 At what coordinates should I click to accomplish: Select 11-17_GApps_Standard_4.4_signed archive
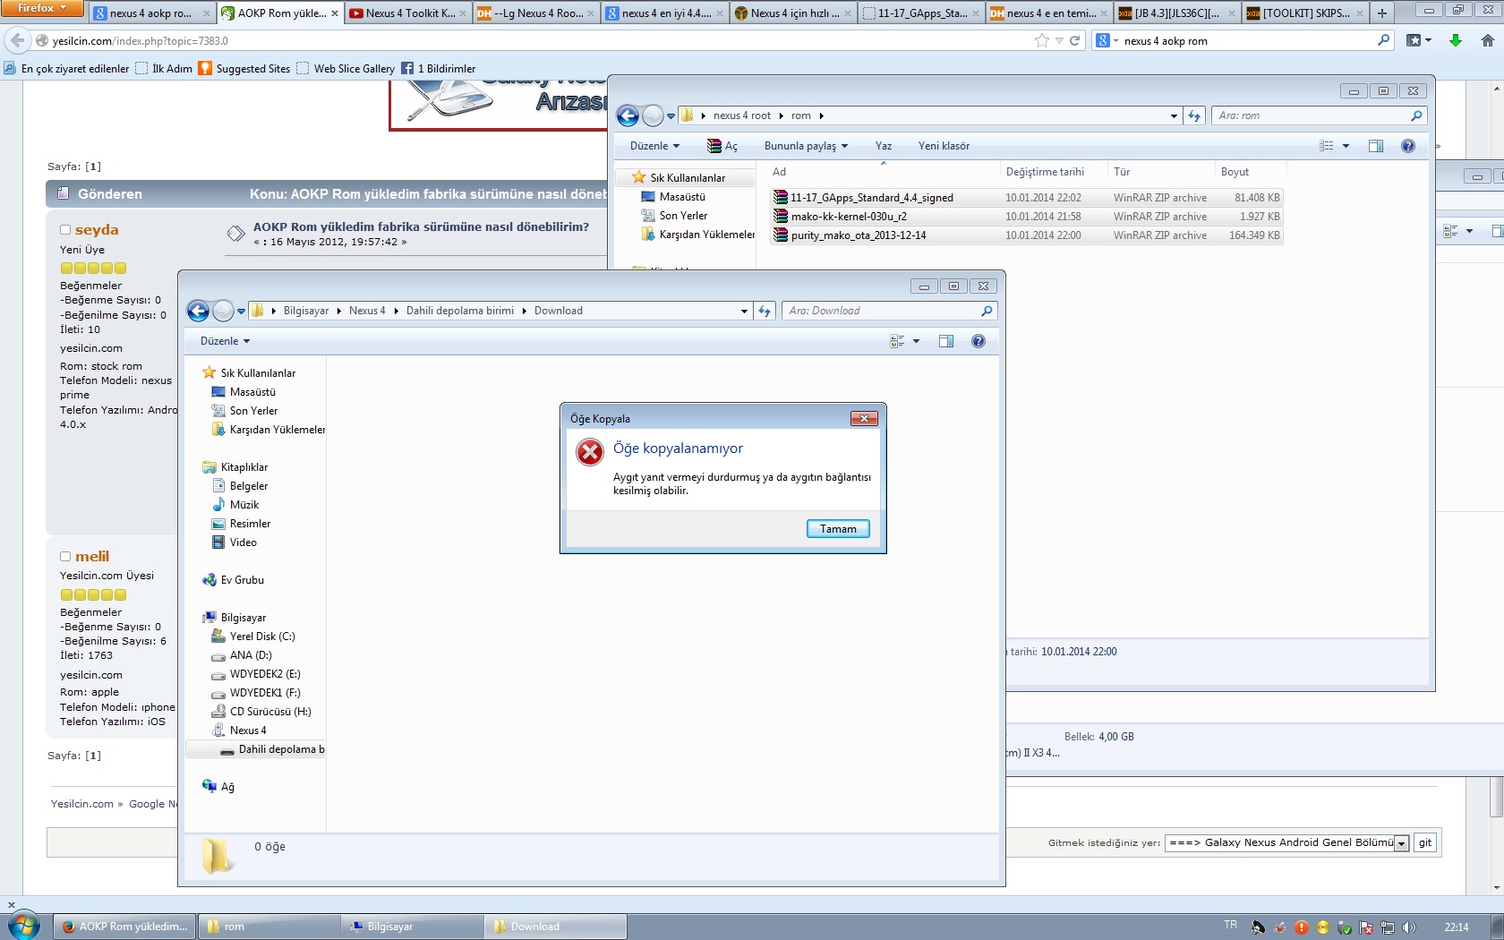pos(1027,198)
